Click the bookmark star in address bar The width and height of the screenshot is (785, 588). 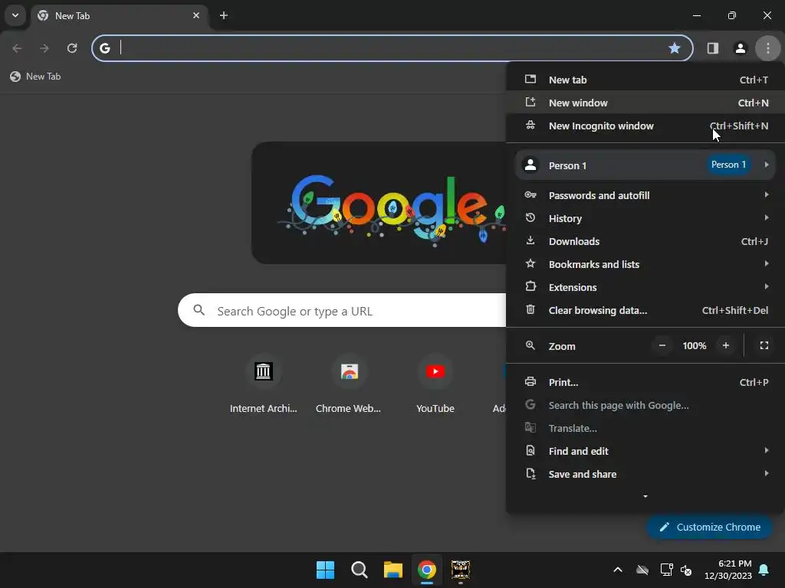(675, 48)
